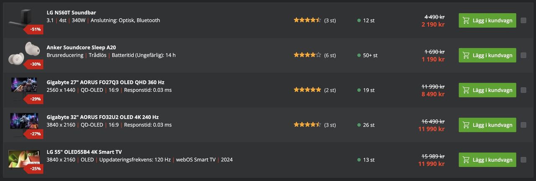Click the five-star rating for Gigabyte 27" AORUS

point(307,90)
